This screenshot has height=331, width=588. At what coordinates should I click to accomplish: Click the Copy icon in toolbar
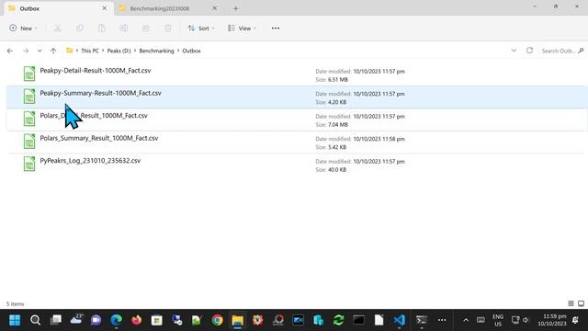point(80,29)
